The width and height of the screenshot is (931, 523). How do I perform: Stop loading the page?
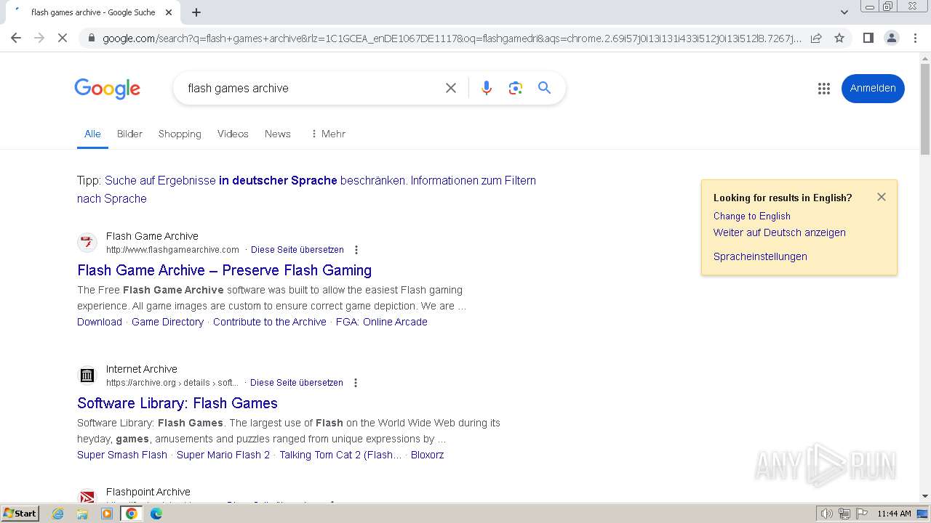[x=63, y=38]
